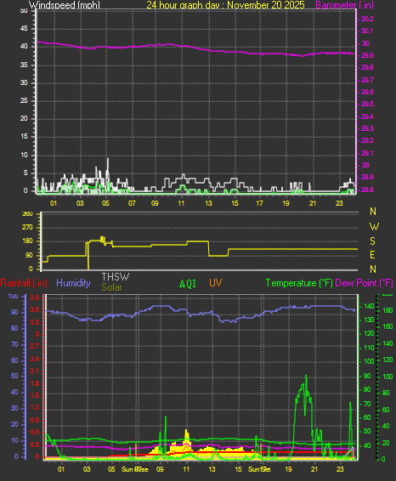Click the Barometer (in) axis title

click(x=344, y=5)
